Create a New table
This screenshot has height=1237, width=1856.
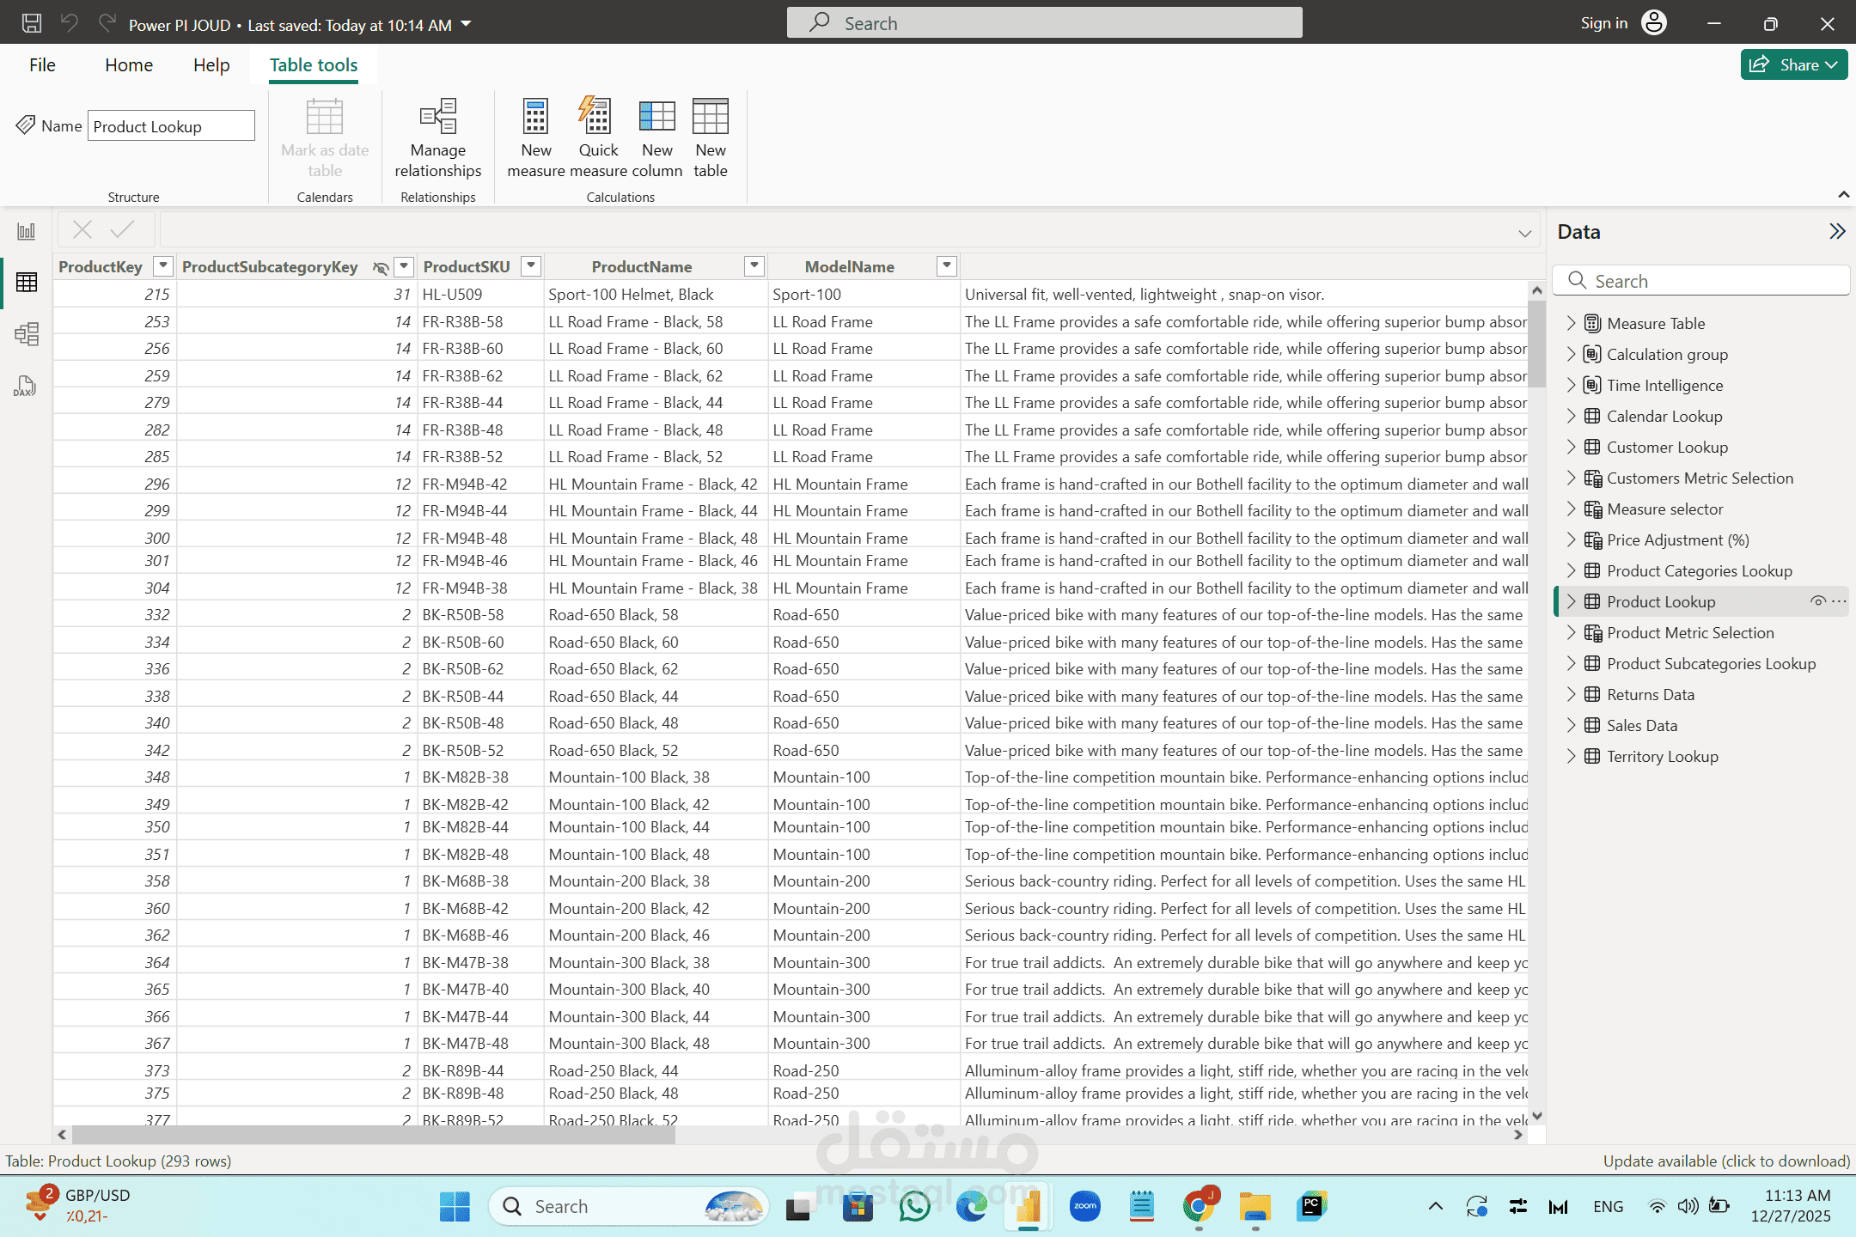[x=711, y=137]
